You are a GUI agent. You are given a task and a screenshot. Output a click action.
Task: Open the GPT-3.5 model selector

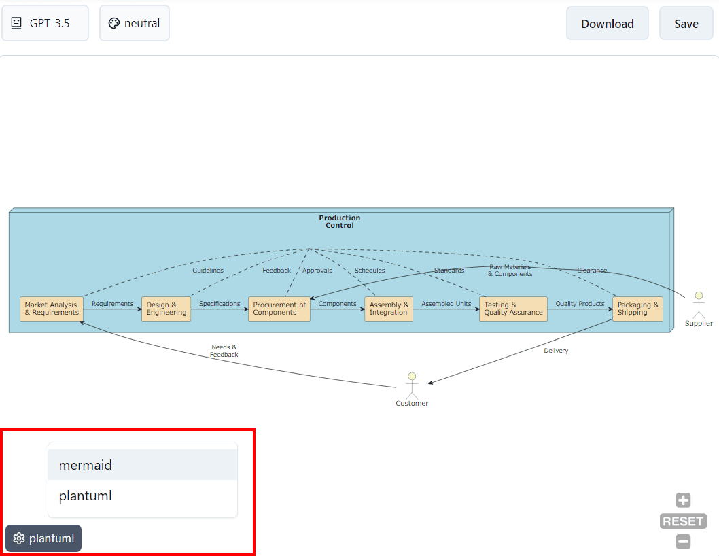(x=45, y=22)
